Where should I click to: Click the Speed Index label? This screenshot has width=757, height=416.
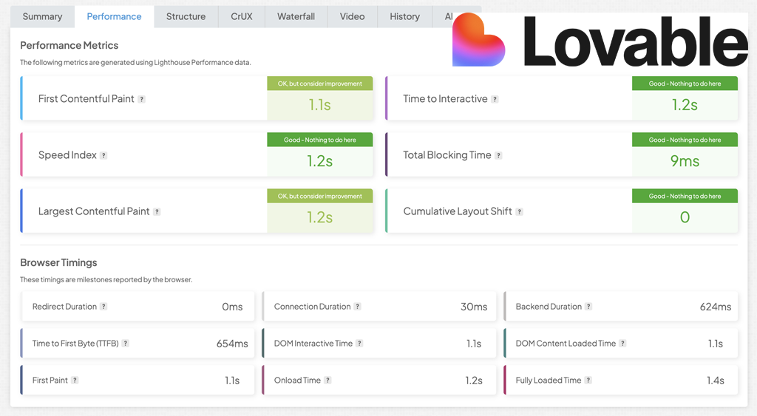click(67, 155)
